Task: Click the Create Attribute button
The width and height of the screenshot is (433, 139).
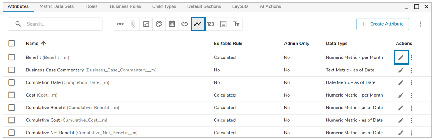Action: click(x=382, y=24)
